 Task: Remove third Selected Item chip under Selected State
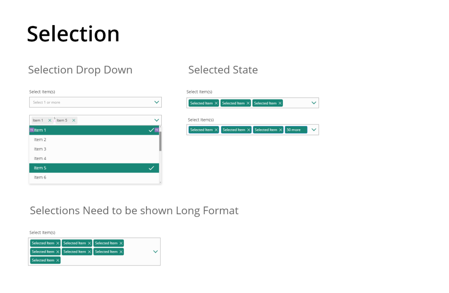[280, 103]
